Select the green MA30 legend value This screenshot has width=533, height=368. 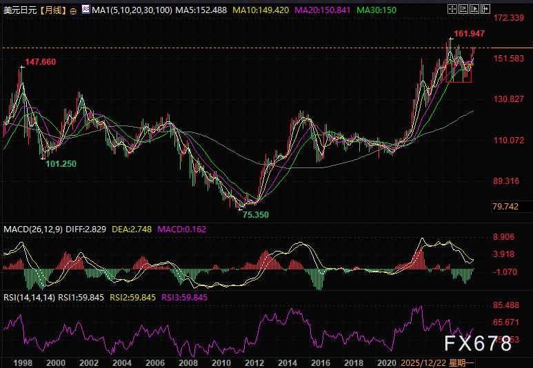pos(378,10)
